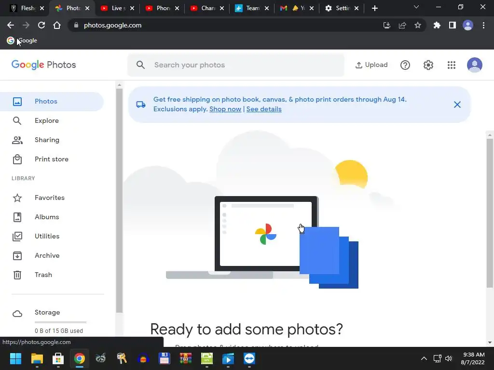494x370 pixels.
Task: Open the Google apps grid
Action: coord(452,65)
